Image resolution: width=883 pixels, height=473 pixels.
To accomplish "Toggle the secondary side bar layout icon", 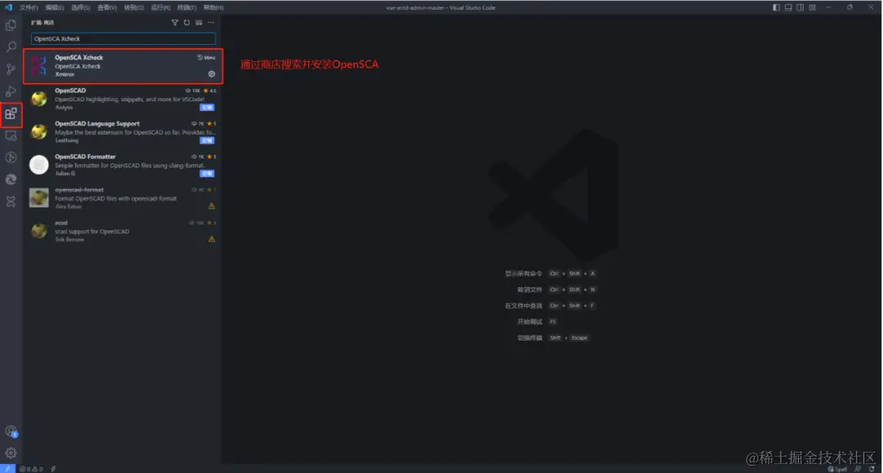I will point(800,7).
